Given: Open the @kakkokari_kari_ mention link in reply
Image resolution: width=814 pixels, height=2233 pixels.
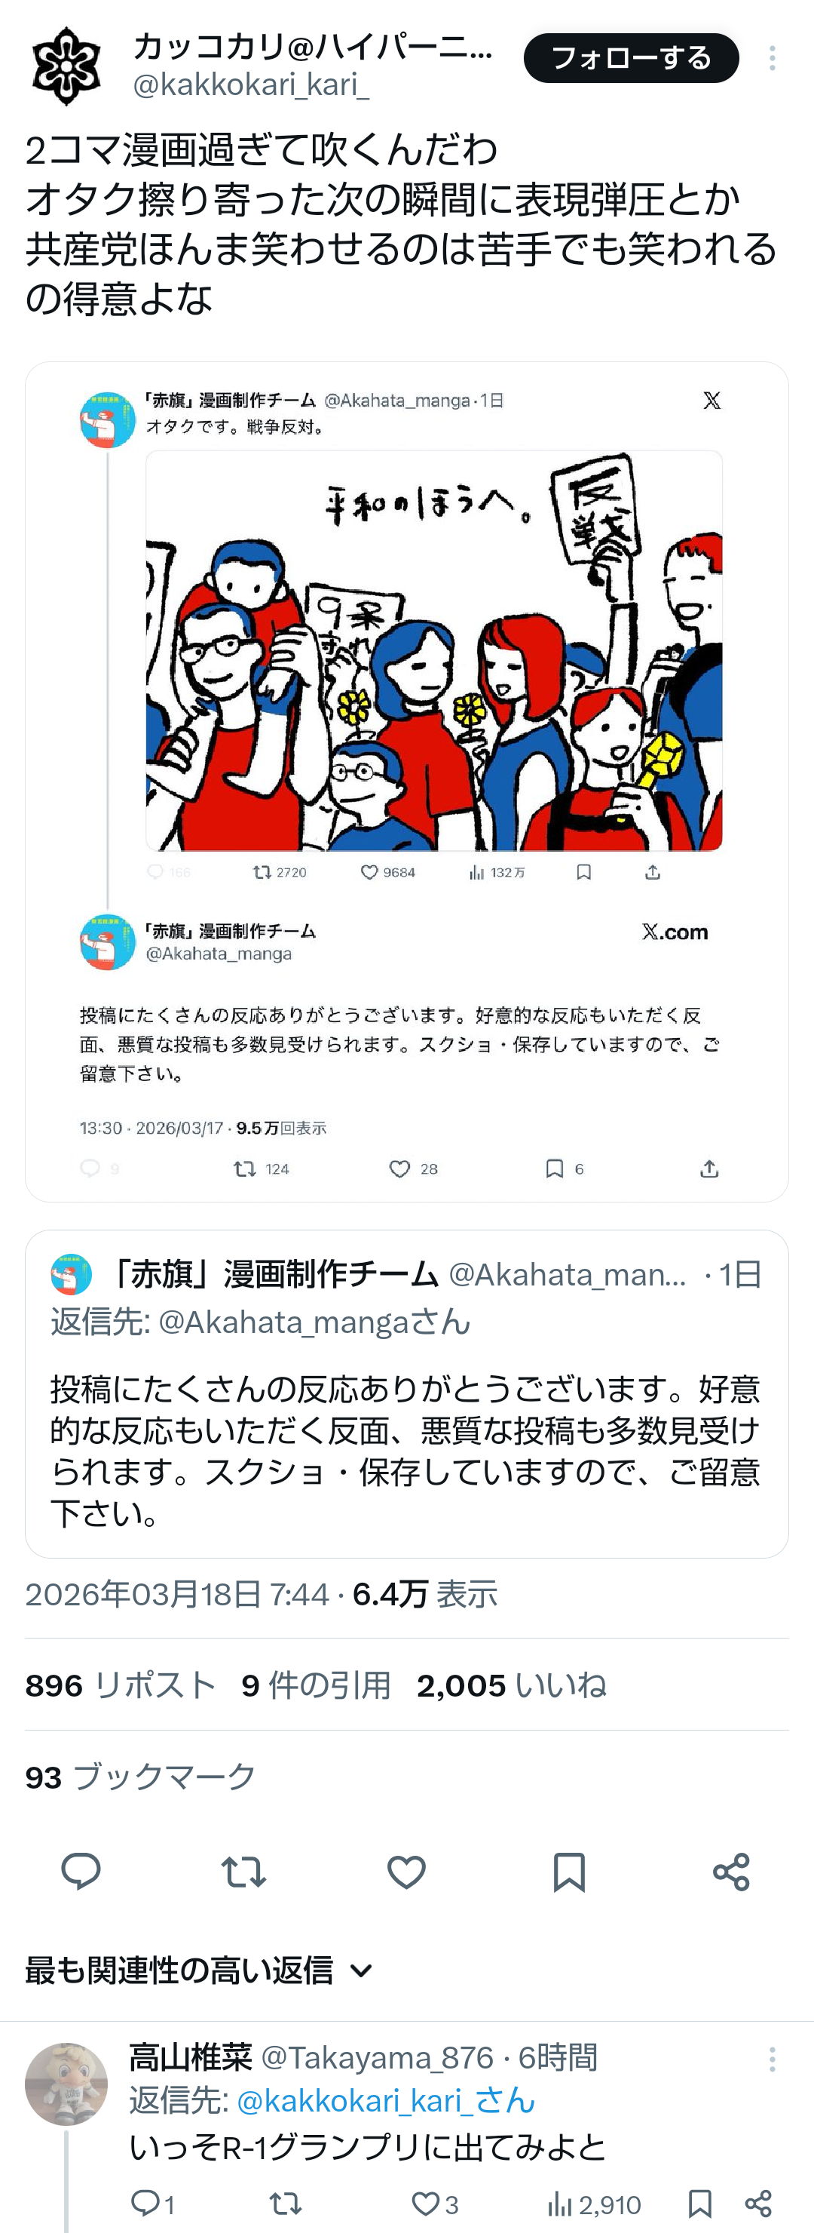Looking at the screenshot, I should tap(385, 2100).
